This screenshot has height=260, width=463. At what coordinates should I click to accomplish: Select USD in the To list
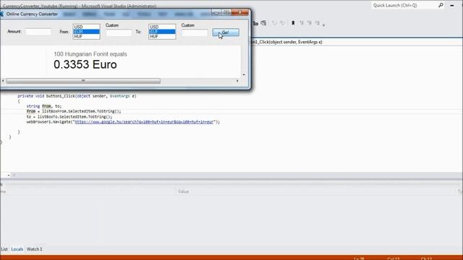pyautogui.click(x=162, y=27)
